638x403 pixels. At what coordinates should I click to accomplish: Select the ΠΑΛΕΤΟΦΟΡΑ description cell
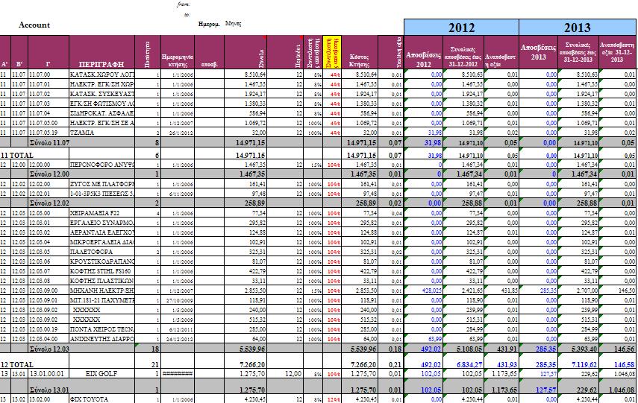tap(101, 252)
